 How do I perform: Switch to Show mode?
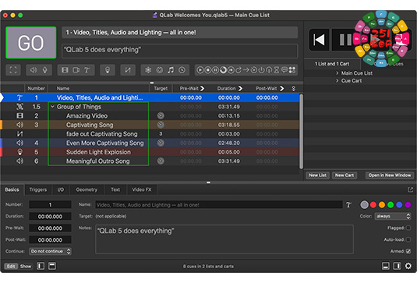pyautogui.click(x=26, y=267)
